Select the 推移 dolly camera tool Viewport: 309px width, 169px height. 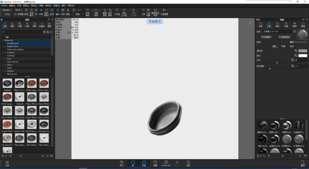coord(68,12)
